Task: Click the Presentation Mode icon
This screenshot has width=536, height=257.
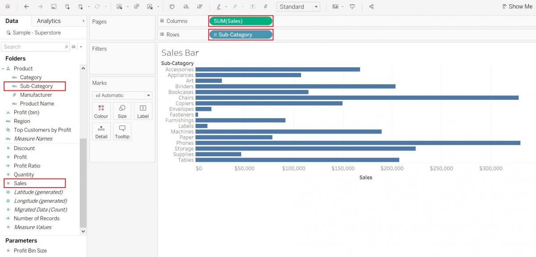Action: (352, 7)
